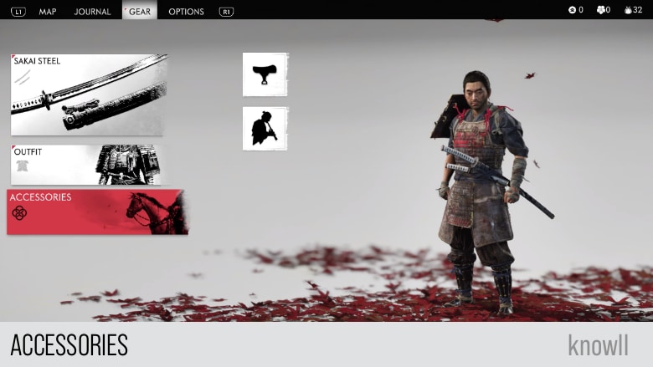Click the sword slash icon under Sakai Steel

[x=23, y=77]
